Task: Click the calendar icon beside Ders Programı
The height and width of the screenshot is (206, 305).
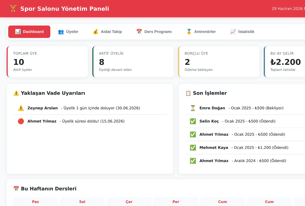Action: tap(139, 32)
